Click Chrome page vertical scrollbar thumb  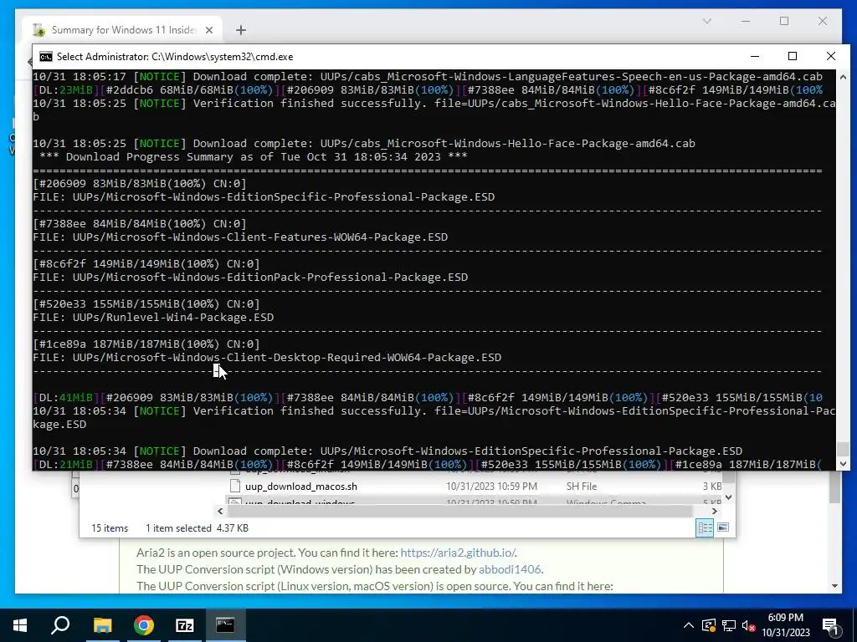coord(834,487)
